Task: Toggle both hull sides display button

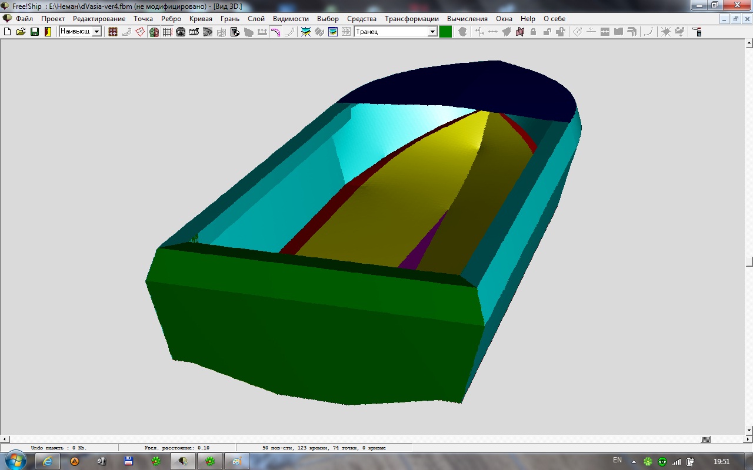Action: pyautogui.click(x=154, y=32)
